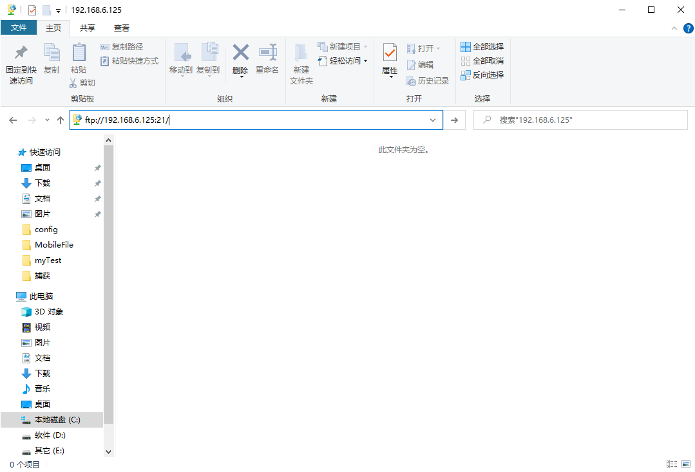Click the History (历史记录) button
The width and height of the screenshot is (695, 472).
click(428, 81)
